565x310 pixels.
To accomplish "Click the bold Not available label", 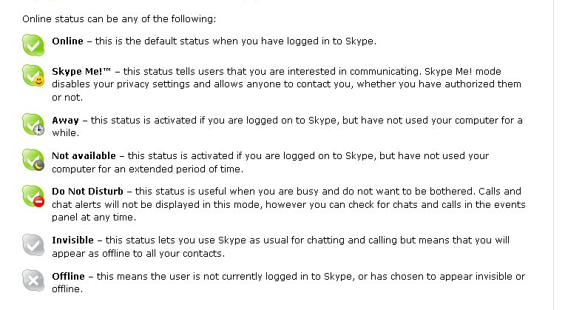I will point(84,155).
